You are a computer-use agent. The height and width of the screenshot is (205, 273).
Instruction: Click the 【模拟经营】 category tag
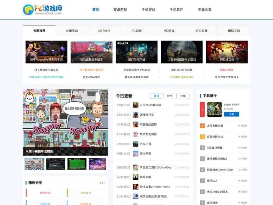click(124, 154)
